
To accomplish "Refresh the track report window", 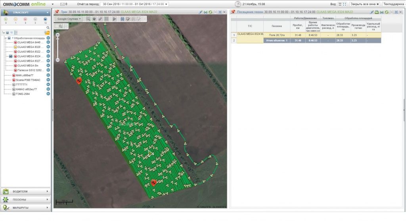I will click(211, 12).
